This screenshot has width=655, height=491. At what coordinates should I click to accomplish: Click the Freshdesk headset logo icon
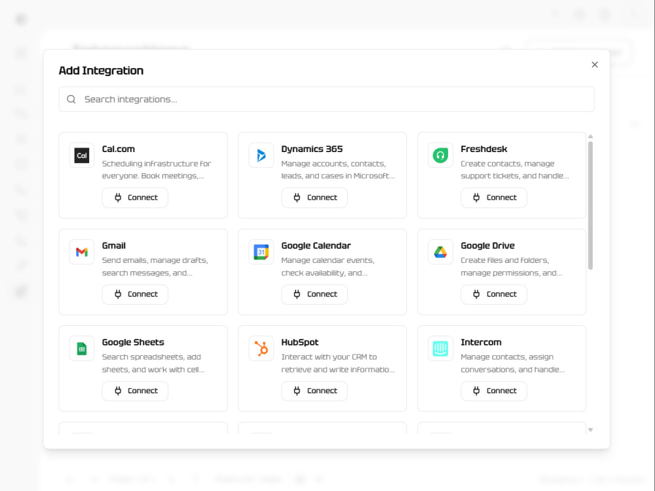[440, 155]
